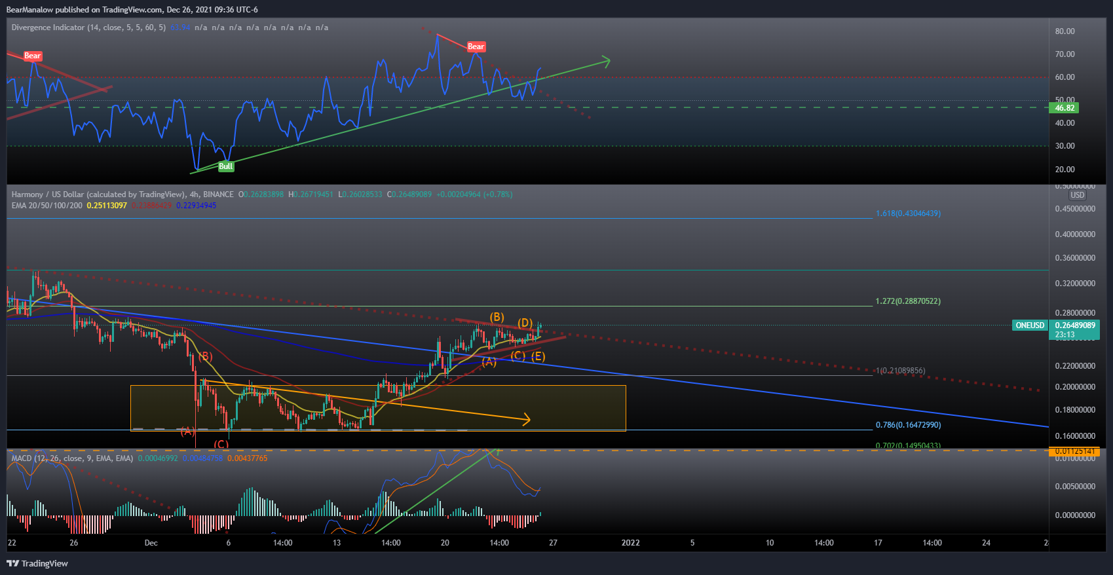Select the Bear label at the left edge
This screenshot has width=1113, height=575.
click(x=33, y=56)
